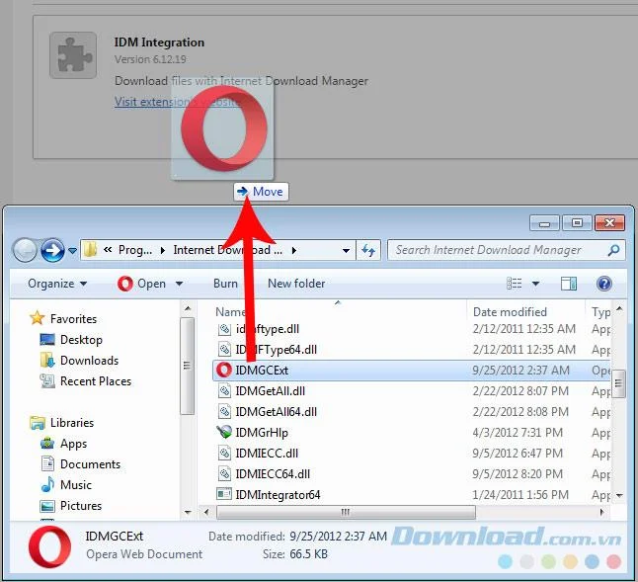This screenshot has width=638, height=582.
Task: Click the Explorer forward navigation button
Action: [x=52, y=250]
